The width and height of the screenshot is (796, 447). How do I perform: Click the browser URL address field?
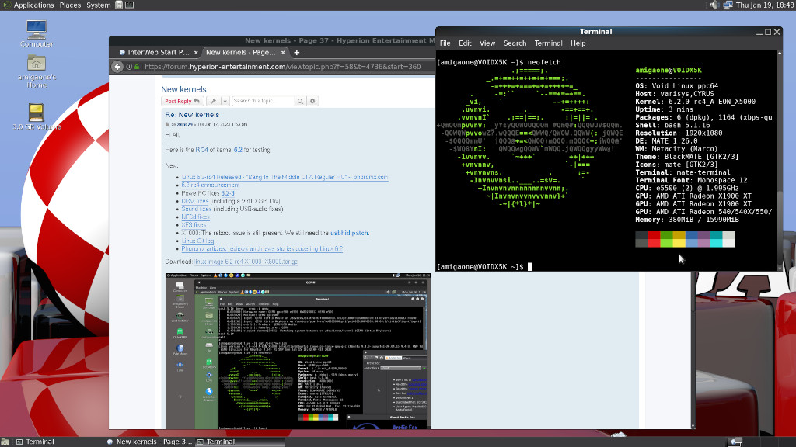tap(282, 67)
